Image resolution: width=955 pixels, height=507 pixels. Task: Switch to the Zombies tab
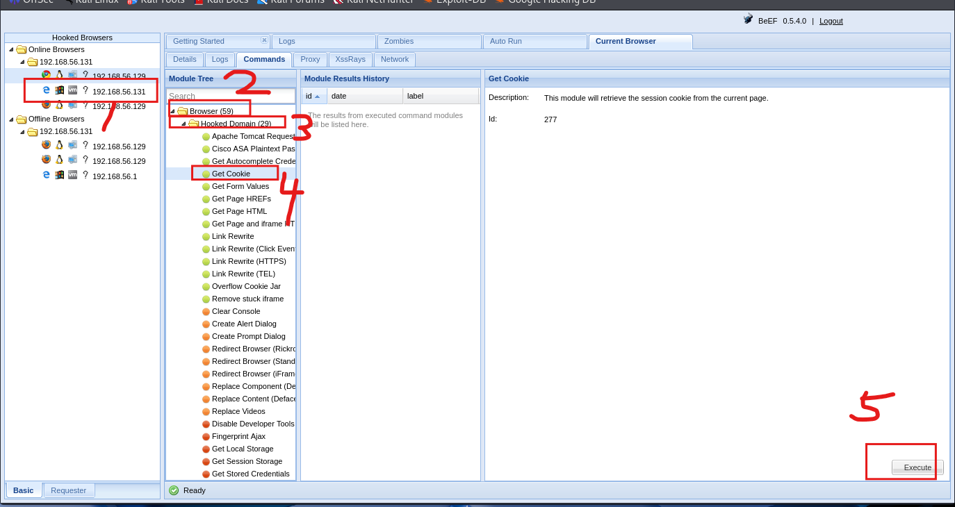coord(430,42)
